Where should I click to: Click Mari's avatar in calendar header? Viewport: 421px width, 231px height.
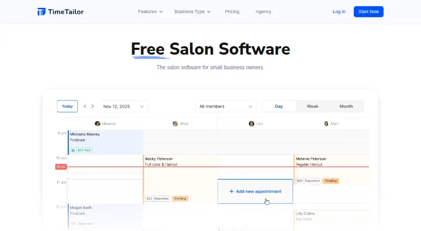(326, 123)
